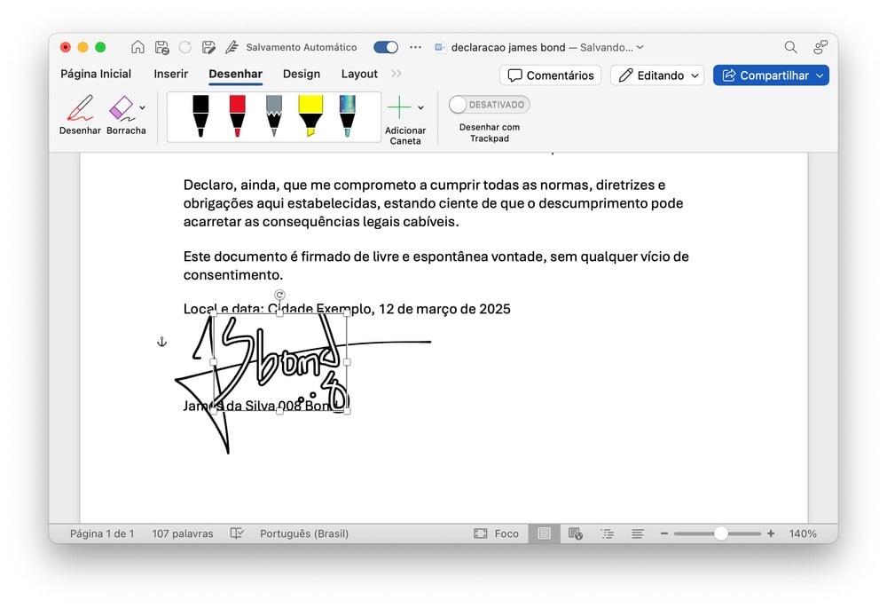Viewport: 887px width, 608px height.
Task: Toggle Foco mode in status bar
Action: pos(497,533)
